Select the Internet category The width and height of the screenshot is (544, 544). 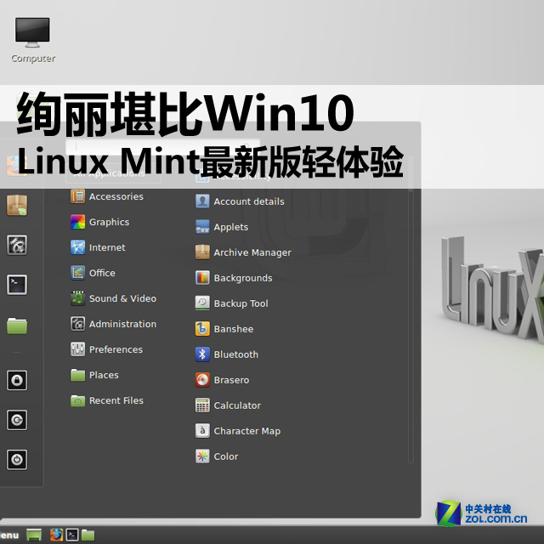tap(99, 247)
